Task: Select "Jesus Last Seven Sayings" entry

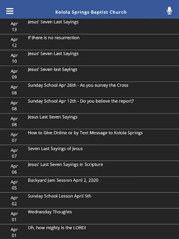Action: click(x=53, y=117)
